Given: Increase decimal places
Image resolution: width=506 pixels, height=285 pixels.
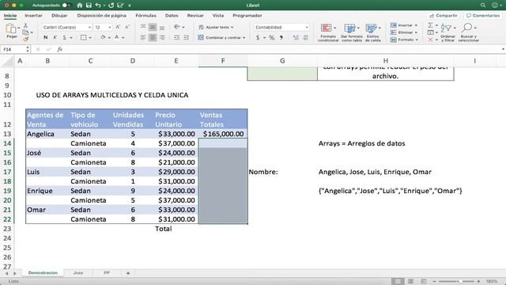Looking at the screenshot, I should pyautogui.click(x=296, y=37).
